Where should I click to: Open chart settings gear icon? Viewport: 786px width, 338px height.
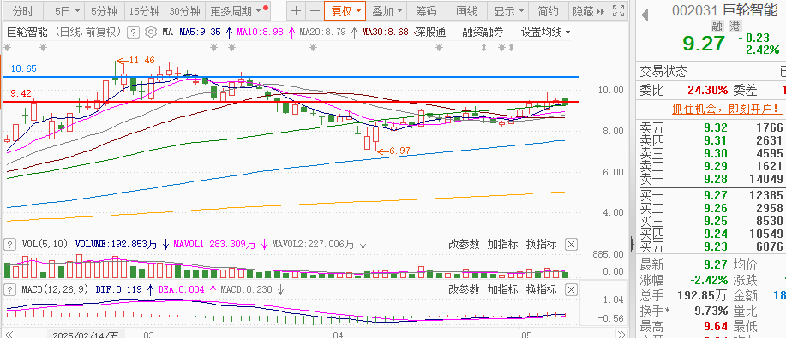point(150,33)
